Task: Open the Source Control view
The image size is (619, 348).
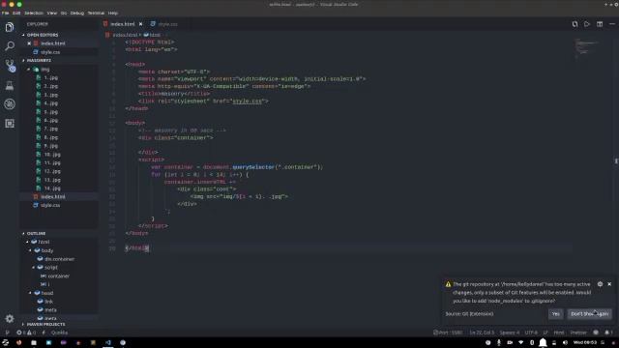Action: point(10,65)
